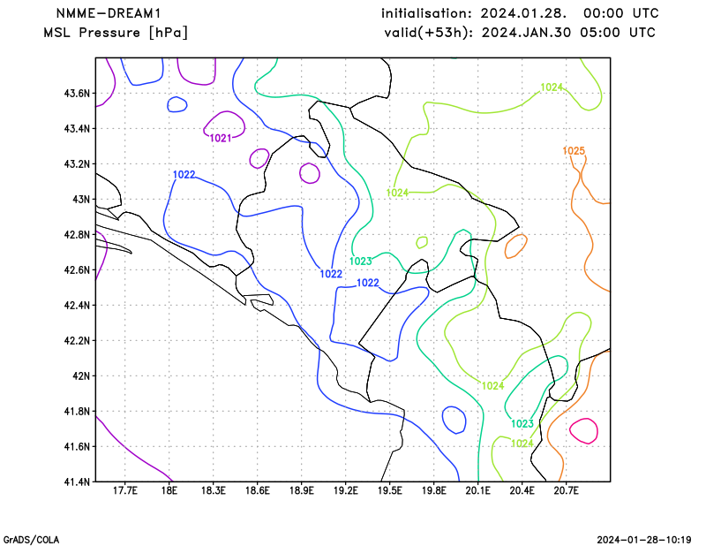Click the valid(+53h) 2024.JAN.30 05:00 UTC text
This screenshot has width=706, height=546.
tap(520, 33)
